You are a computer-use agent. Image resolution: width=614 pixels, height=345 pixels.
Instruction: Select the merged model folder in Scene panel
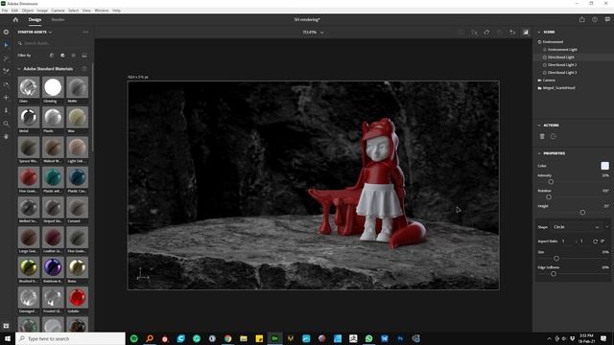tap(558, 88)
